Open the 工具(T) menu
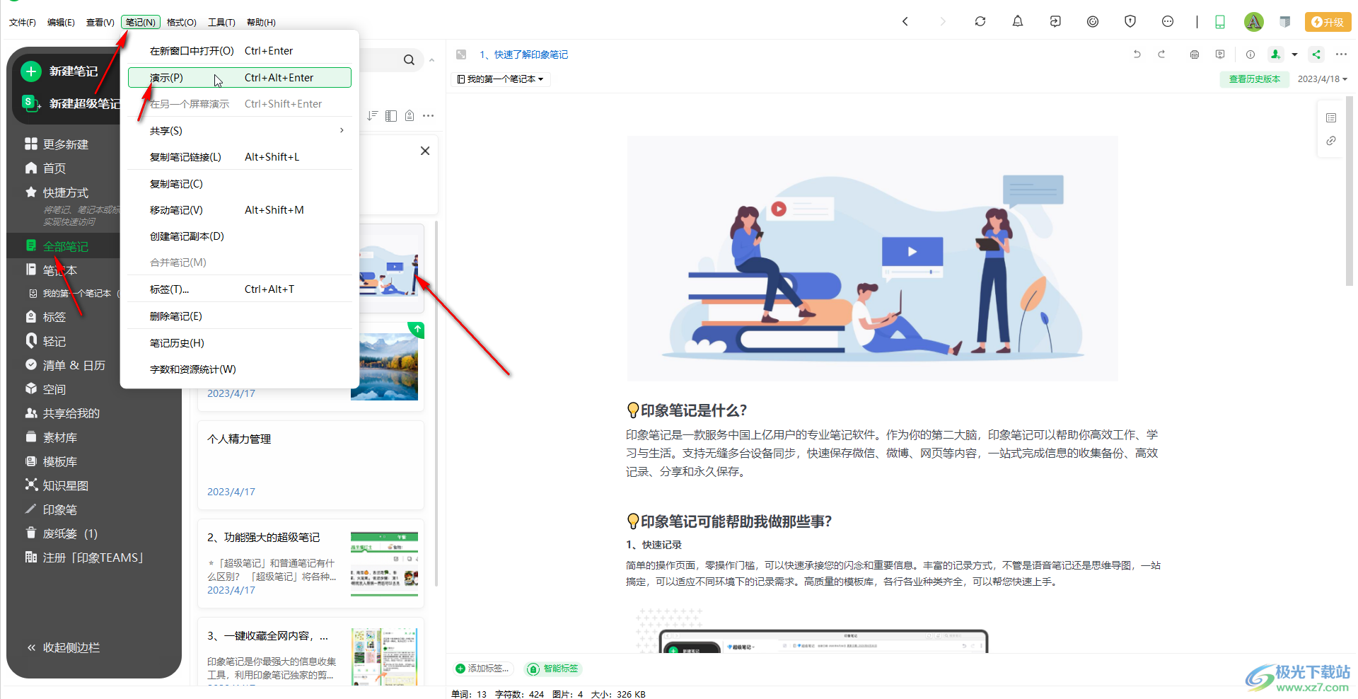Image resolution: width=1358 pixels, height=699 pixels. pos(221,23)
